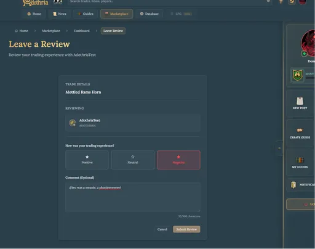Click the mascot icon beside the logo
The width and height of the screenshot is (315, 249).
point(58,2)
